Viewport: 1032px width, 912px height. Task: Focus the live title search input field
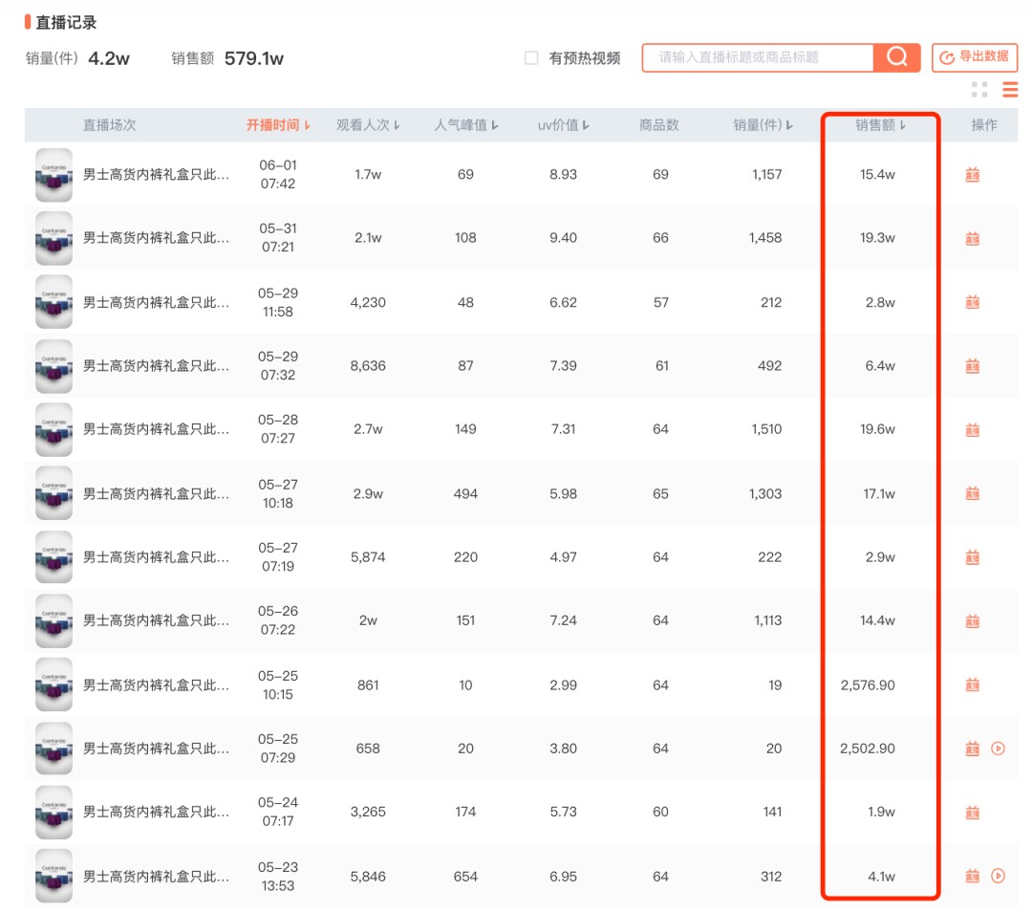(758, 57)
